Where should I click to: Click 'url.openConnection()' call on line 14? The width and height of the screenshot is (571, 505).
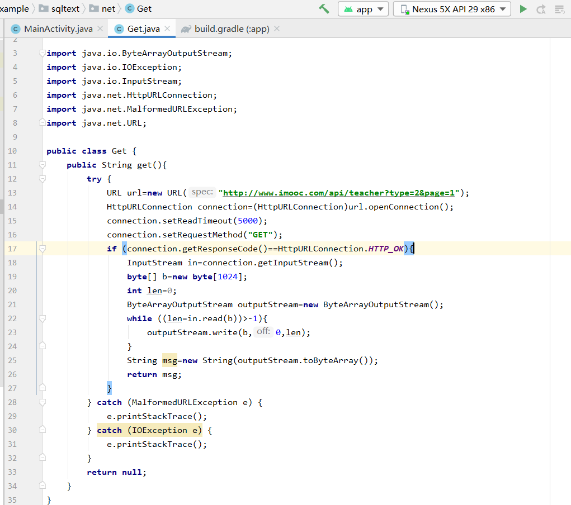(x=398, y=207)
